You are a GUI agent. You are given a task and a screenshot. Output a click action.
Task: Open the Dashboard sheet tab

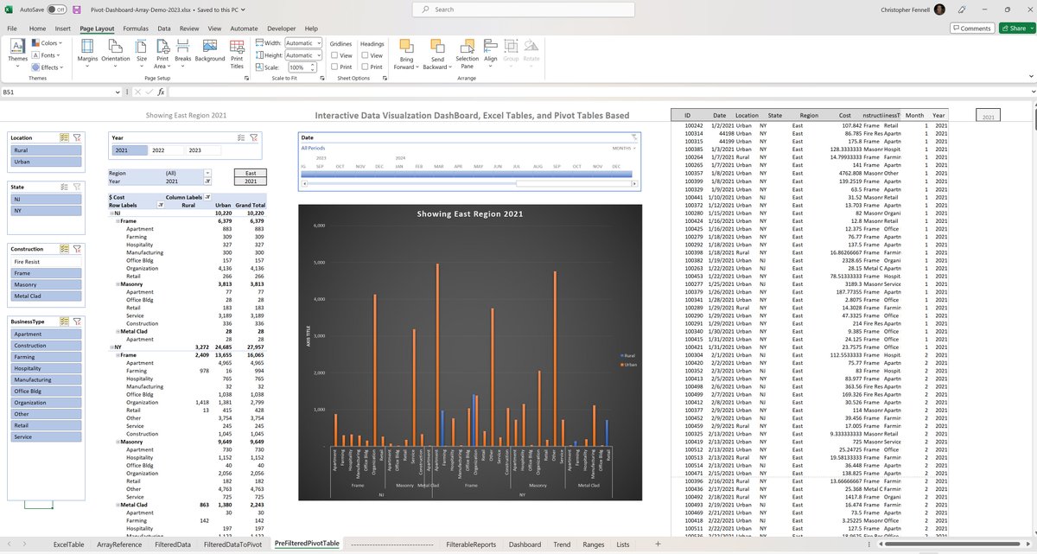pyautogui.click(x=525, y=544)
